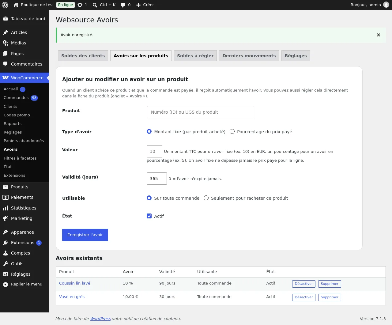Viewport: 392px width, 325px height.
Task: Open Tableau de bord dashboard icon
Action: point(6,19)
